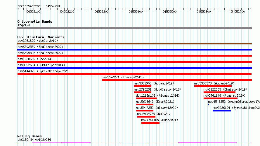Select nsv4741165 (Quan2021) label

(160, 120)
